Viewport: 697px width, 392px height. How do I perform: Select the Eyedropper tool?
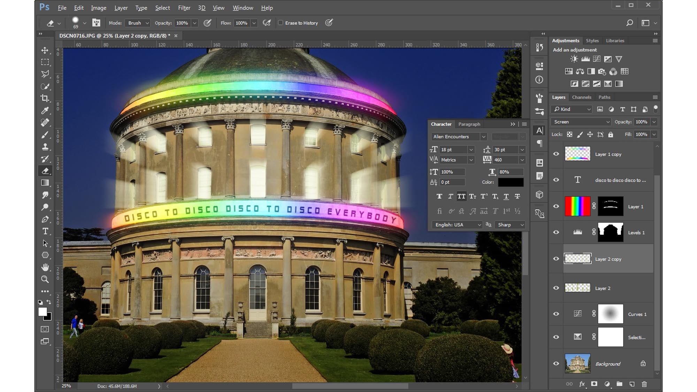45,110
